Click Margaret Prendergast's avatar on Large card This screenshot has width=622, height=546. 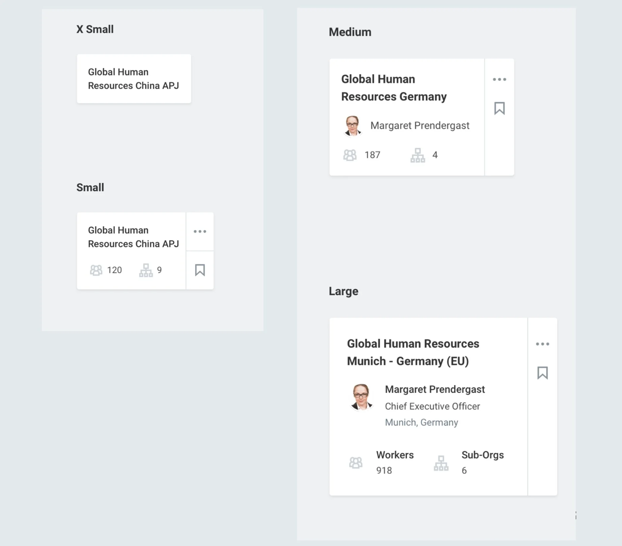(361, 397)
